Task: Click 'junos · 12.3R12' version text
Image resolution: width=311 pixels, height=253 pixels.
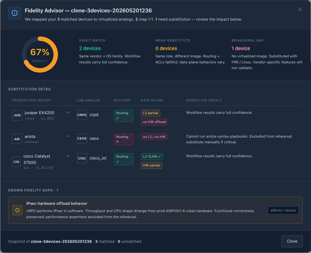Action: coord(40,118)
